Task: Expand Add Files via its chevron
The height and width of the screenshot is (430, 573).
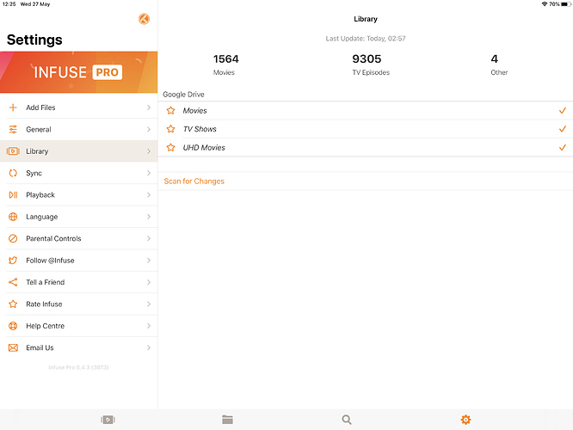Action: (x=149, y=107)
